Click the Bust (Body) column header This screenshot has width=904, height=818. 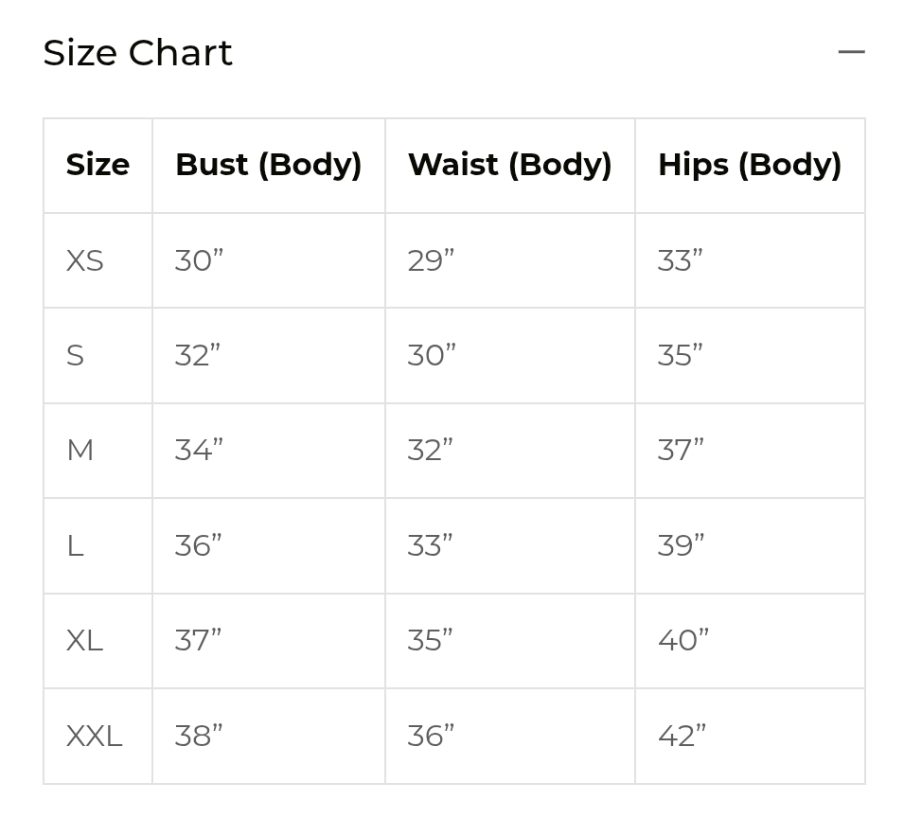[x=268, y=165]
